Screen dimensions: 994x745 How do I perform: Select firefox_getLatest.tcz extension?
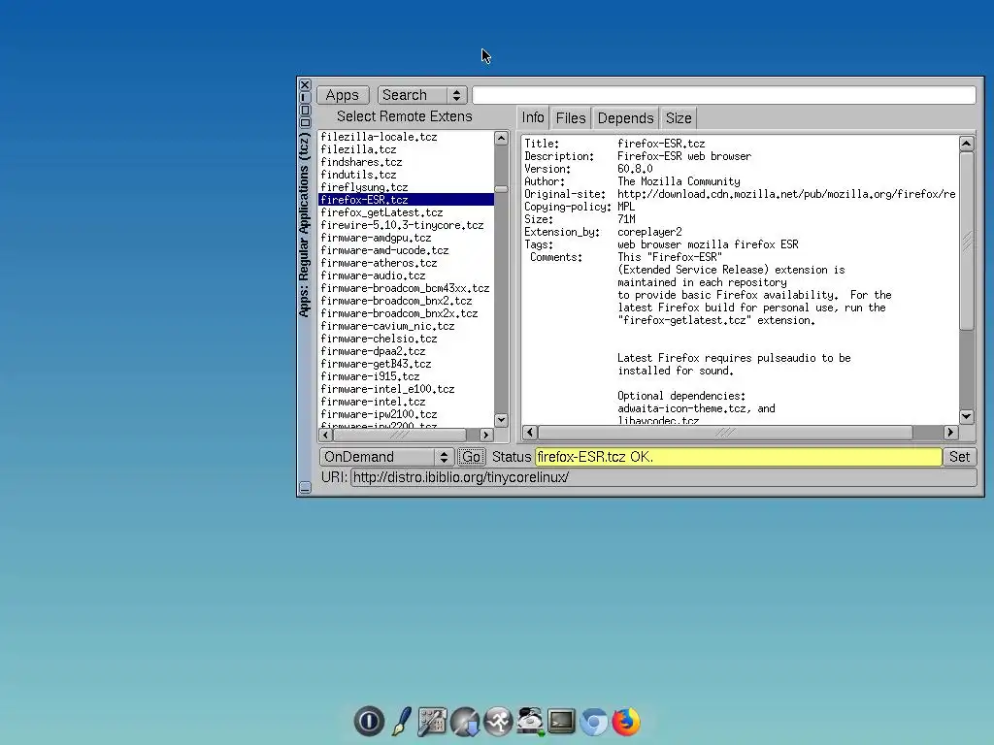[406, 212]
